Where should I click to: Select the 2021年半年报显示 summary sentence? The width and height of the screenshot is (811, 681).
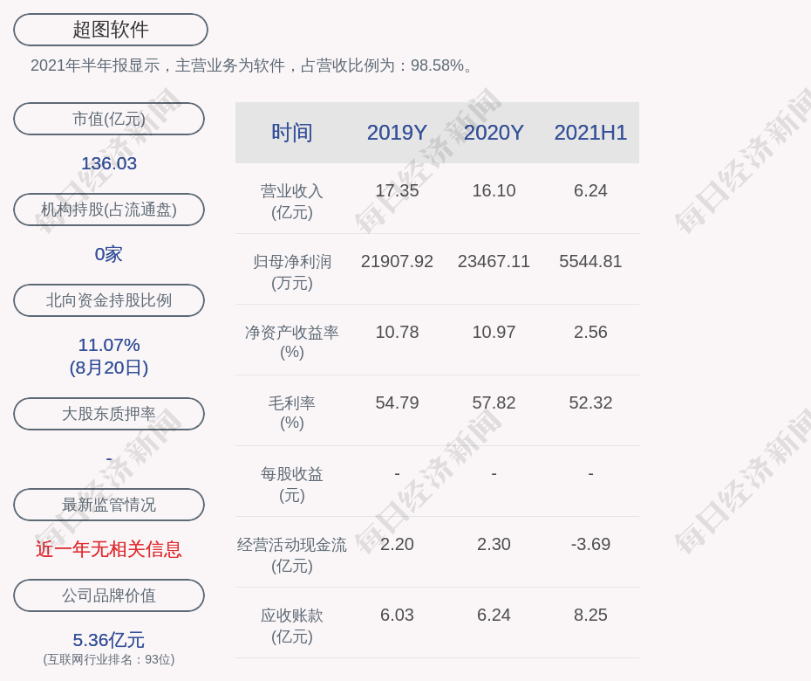coord(251,65)
